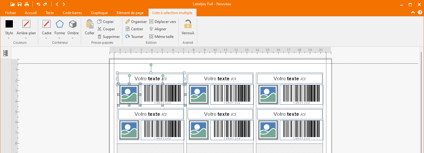
Task: Click the Print icon in title bar
Action: (x=27, y=4)
